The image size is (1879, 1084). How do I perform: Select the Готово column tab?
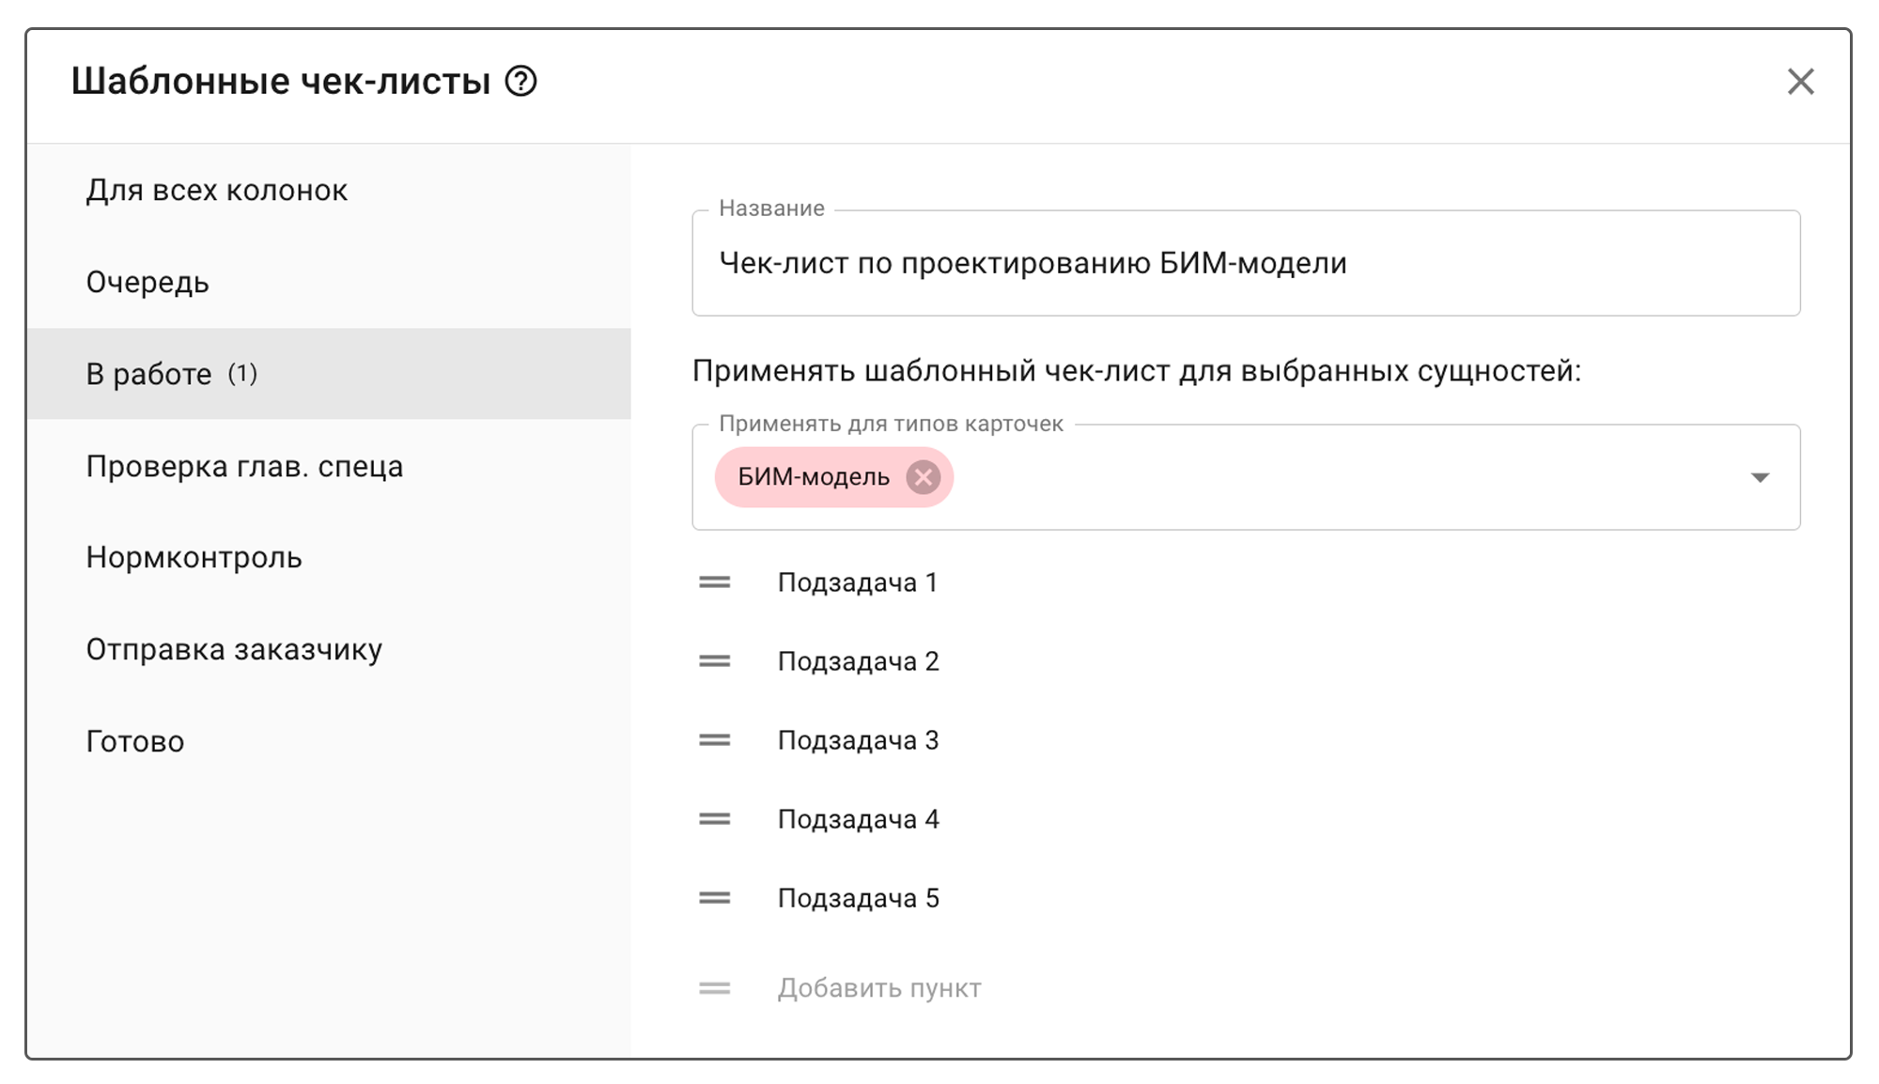tap(329, 741)
